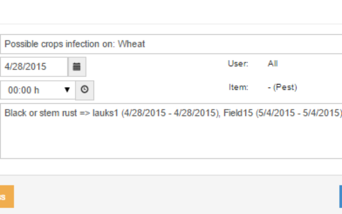Click the 'Black or stem rust' text
The image size is (342, 214).
click(x=41, y=113)
